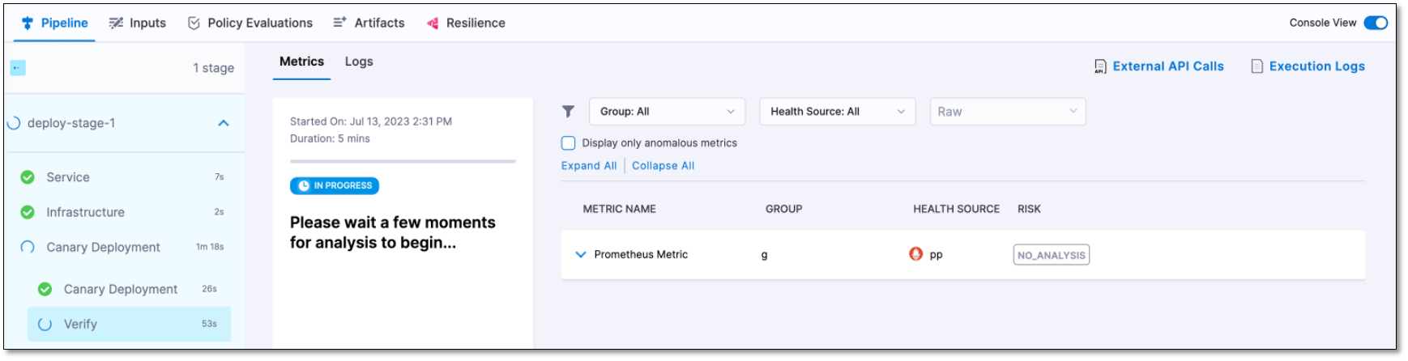
Task: Open the Policy Evaluations tab
Action: pyautogui.click(x=250, y=23)
